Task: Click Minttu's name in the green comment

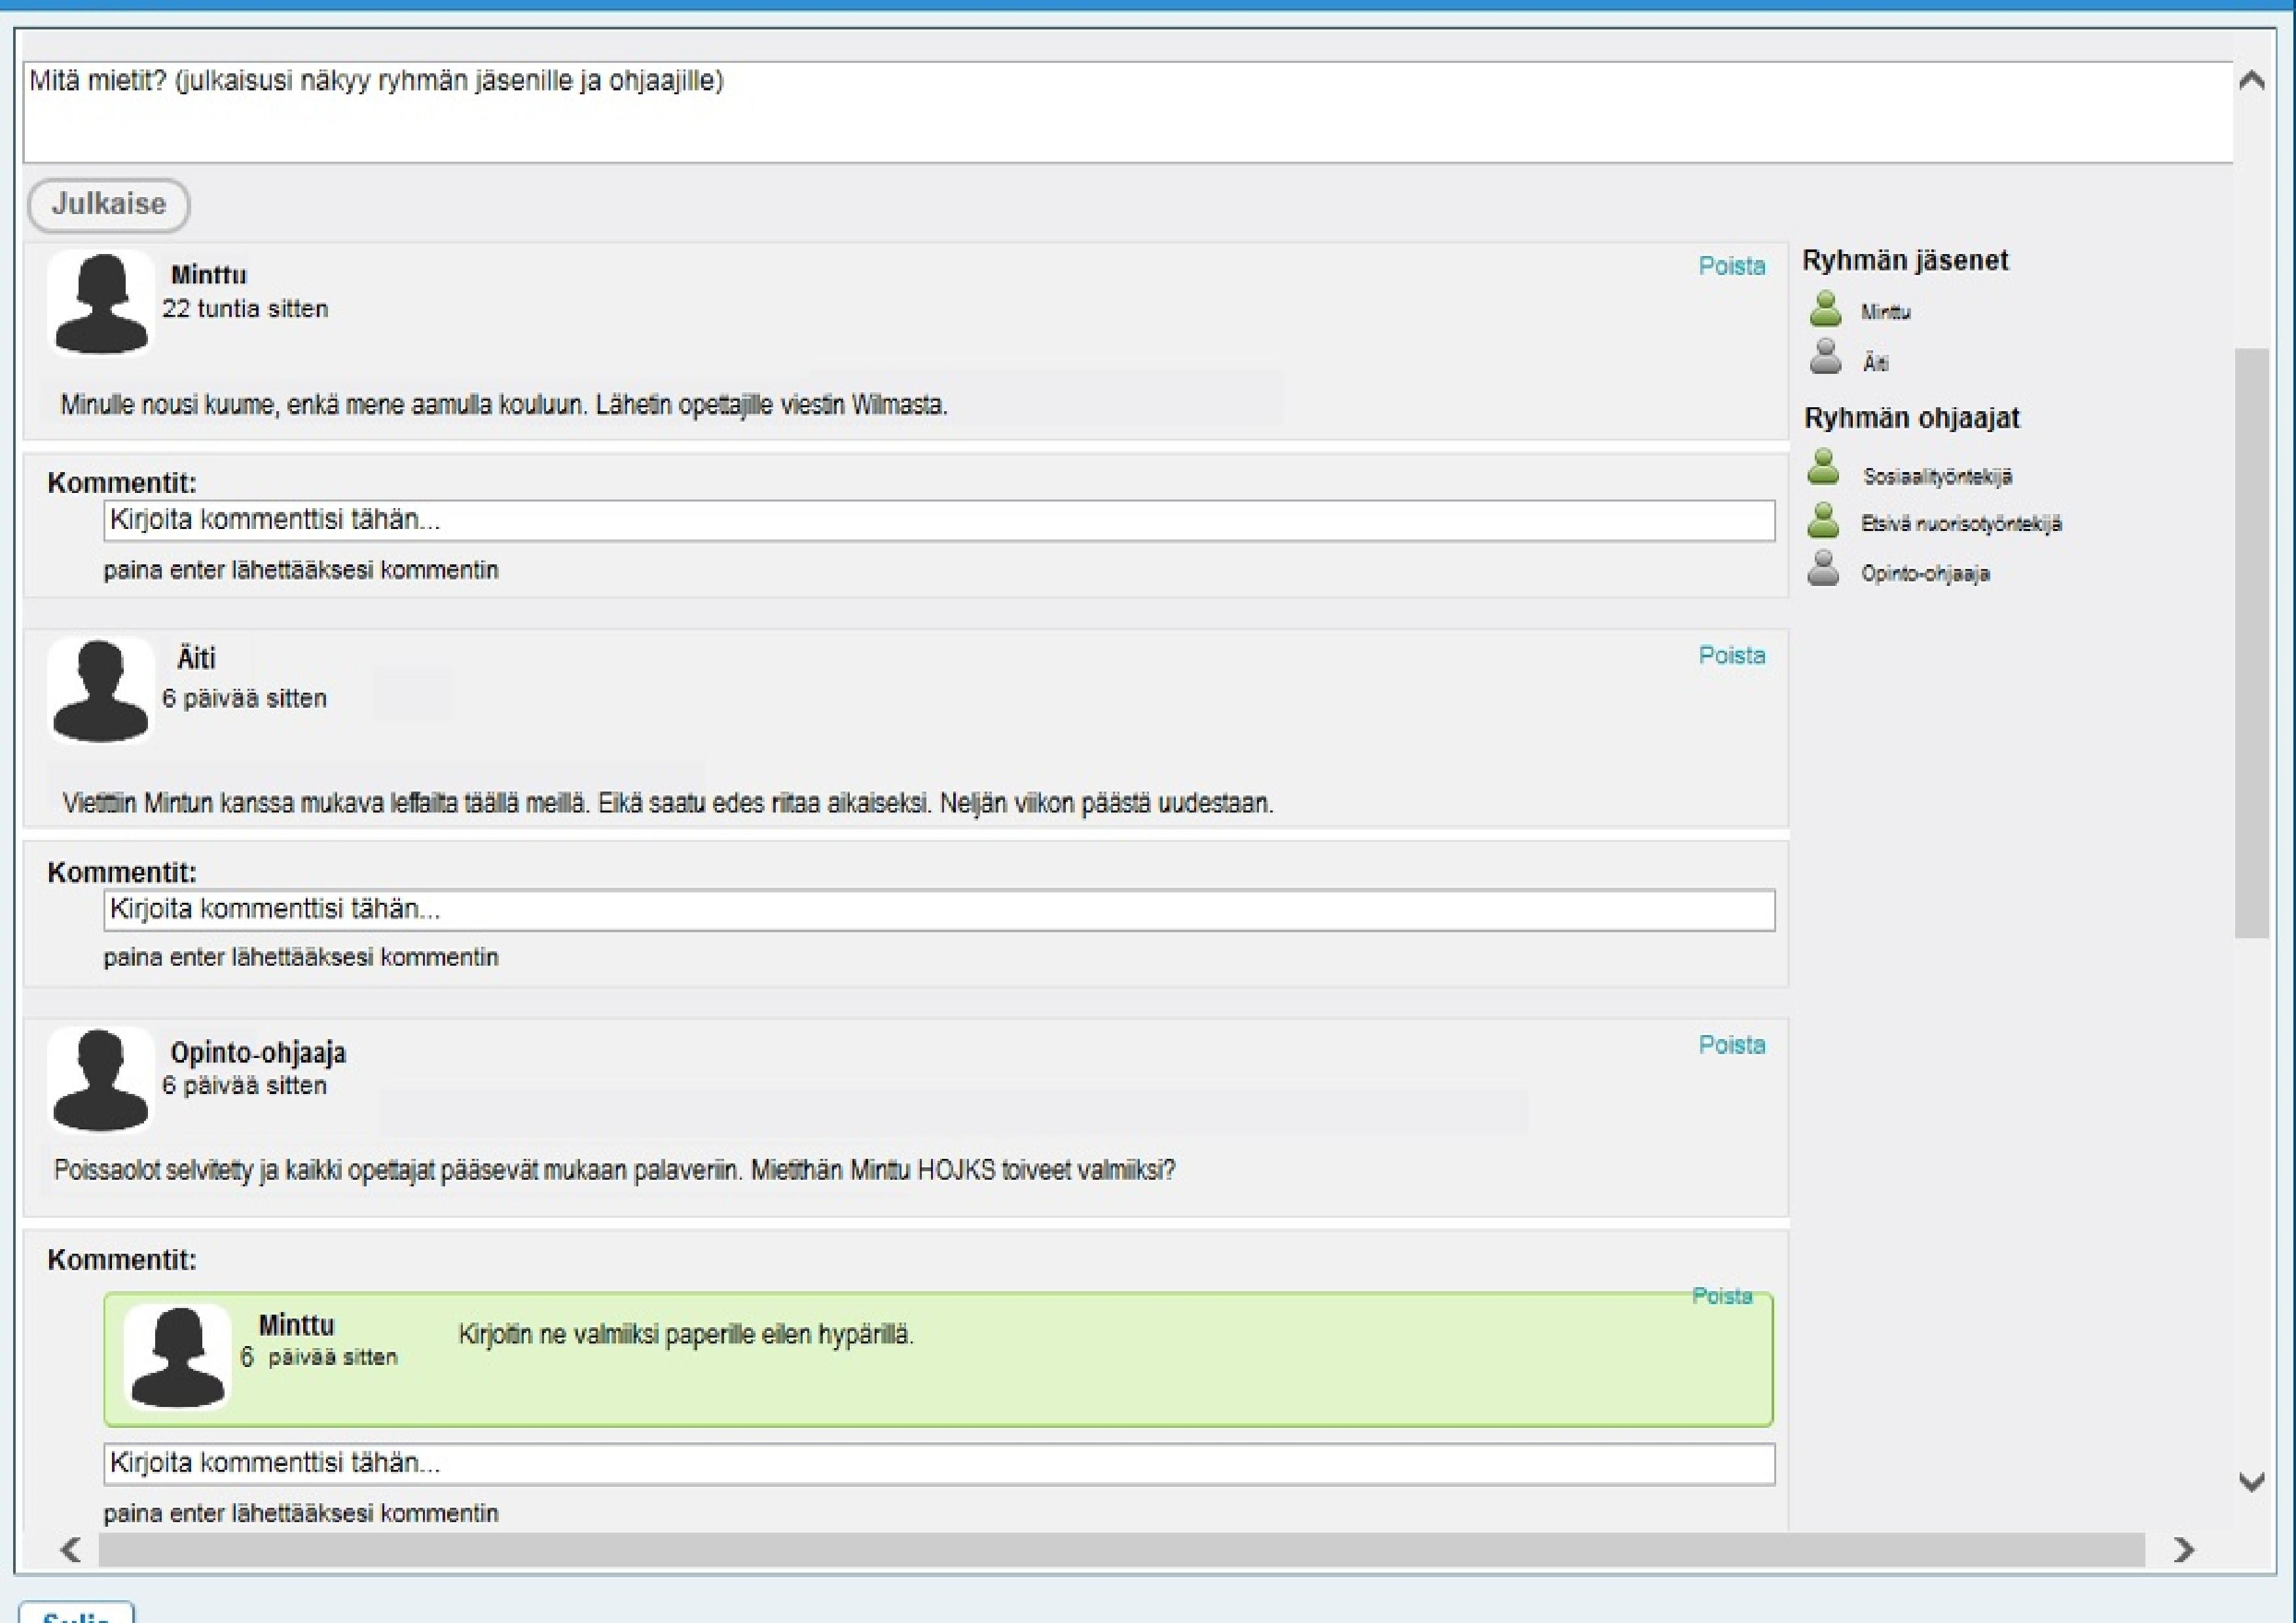Action: (296, 1325)
